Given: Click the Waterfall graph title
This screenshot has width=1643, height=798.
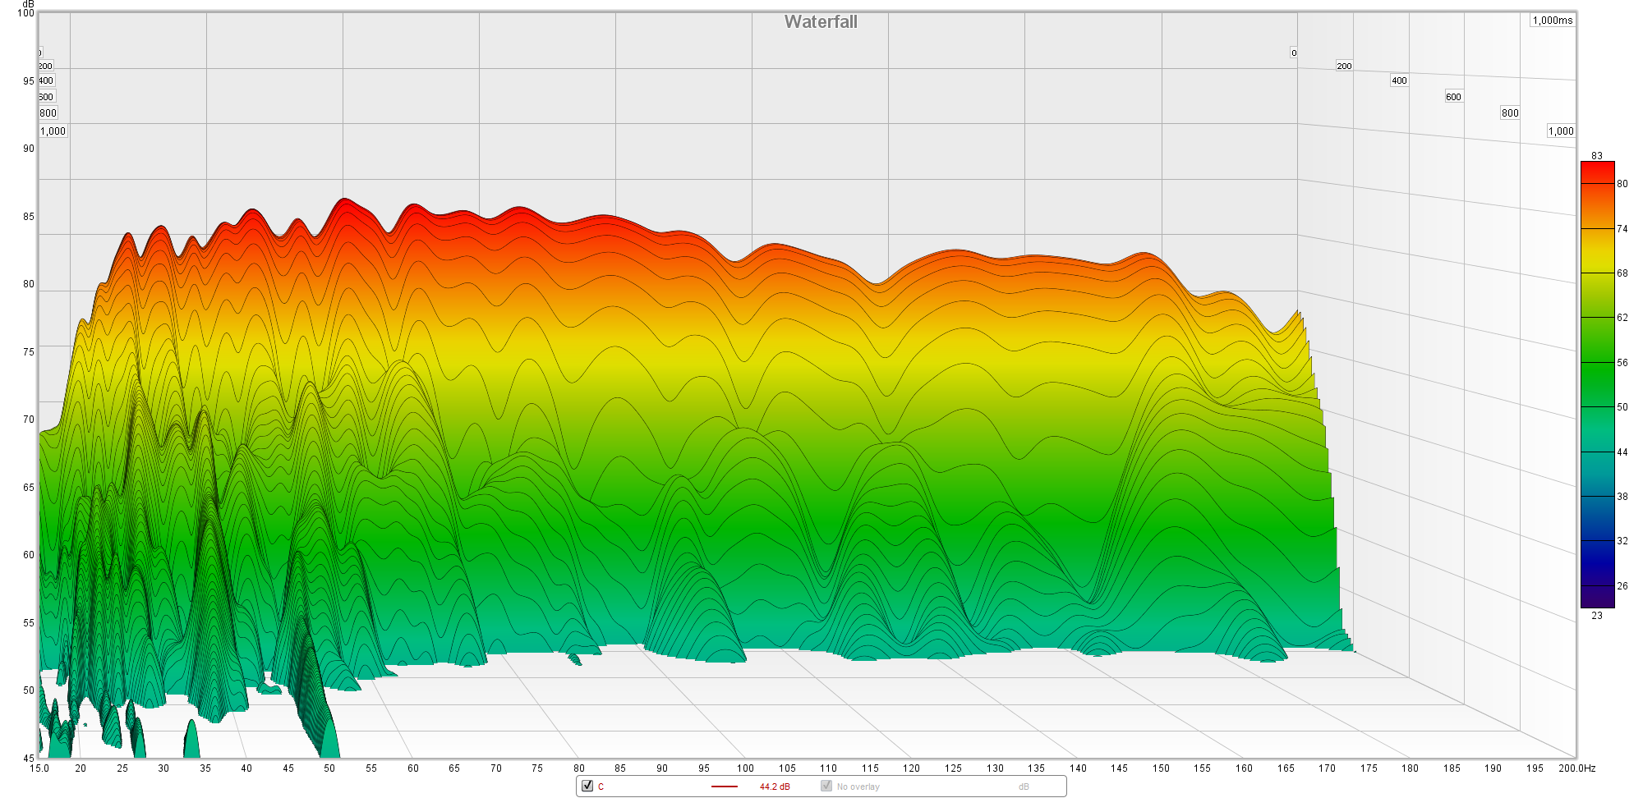Looking at the screenshot, I should pyautogui.click(x=821, y=22).
